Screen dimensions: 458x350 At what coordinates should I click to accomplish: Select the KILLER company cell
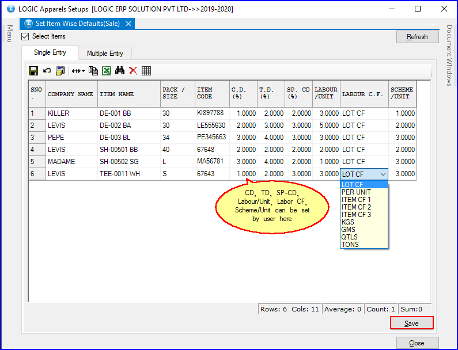(x=71, y=113)
